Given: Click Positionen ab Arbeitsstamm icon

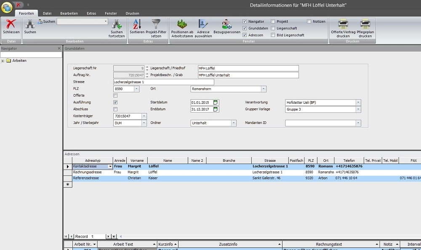Looking at the screenshot, I should [182, 24].
